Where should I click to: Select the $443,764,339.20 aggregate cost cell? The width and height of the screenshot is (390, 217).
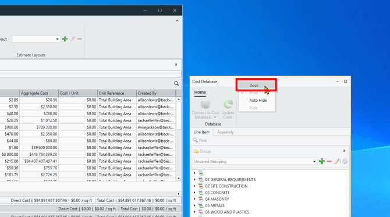tap(39, 154)
